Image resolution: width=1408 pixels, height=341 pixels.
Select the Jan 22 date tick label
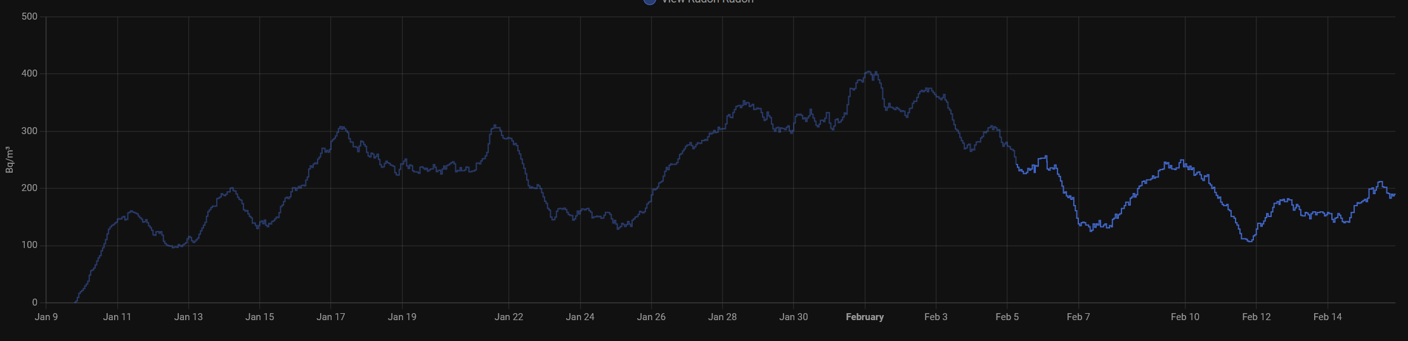[x=508, y=317]
